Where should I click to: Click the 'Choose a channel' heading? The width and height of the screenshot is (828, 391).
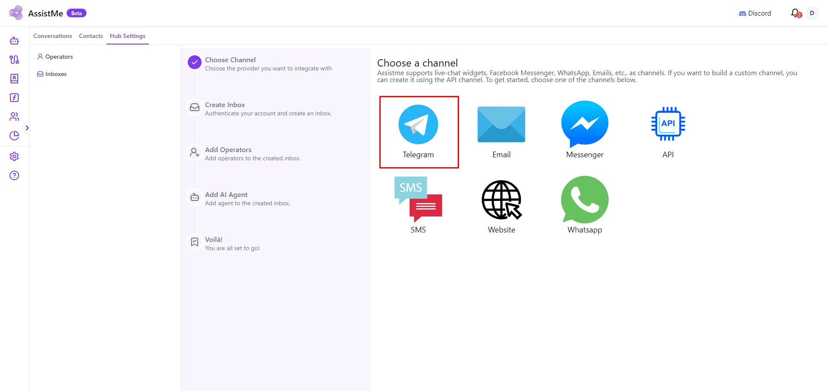coord(417,63)
